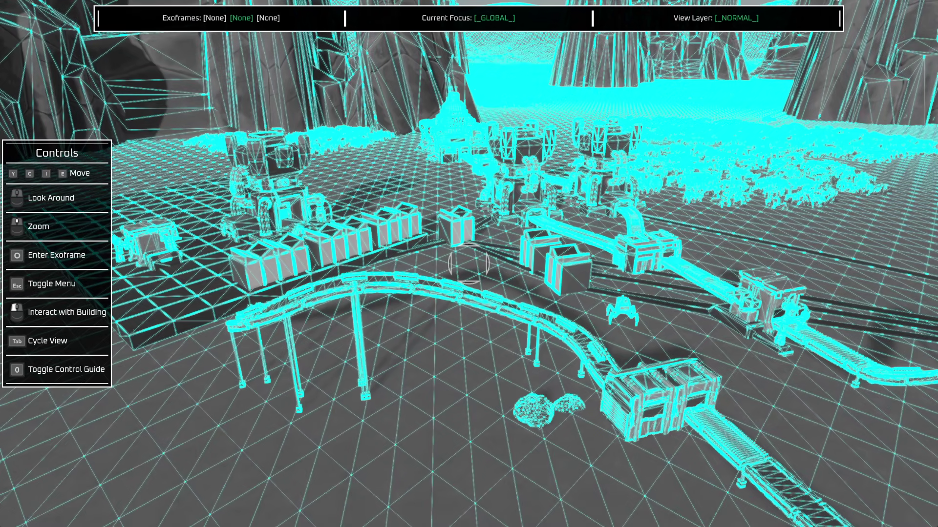Click the _GLOBAL_ current focus value
The width and height of the screenshot is (938, 527).
point(494,18)
